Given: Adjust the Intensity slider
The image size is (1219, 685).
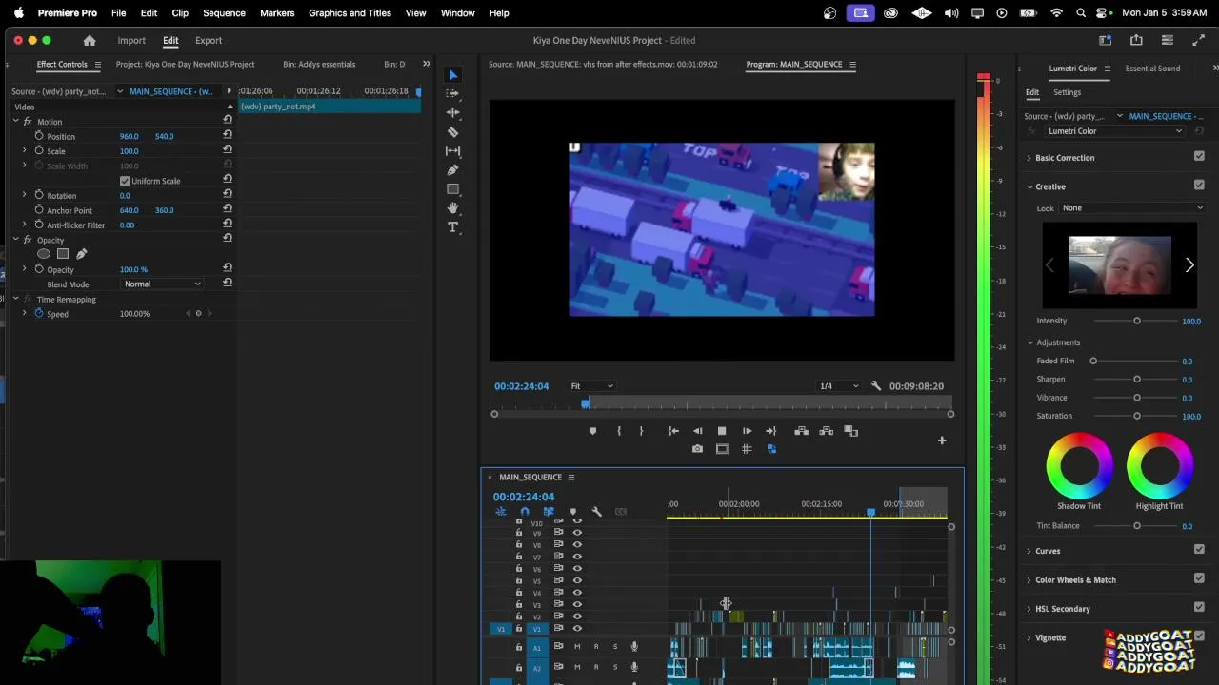Looking at the screenshot, I should click(x=1136, y=322).
